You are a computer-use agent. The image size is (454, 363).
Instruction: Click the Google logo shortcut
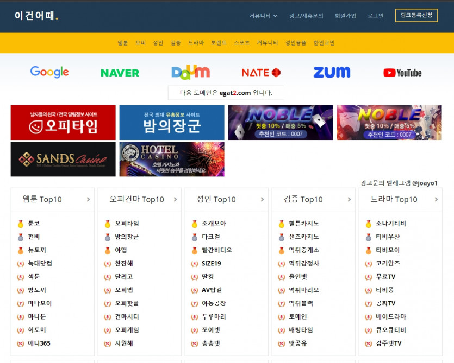tap(49, 72)
